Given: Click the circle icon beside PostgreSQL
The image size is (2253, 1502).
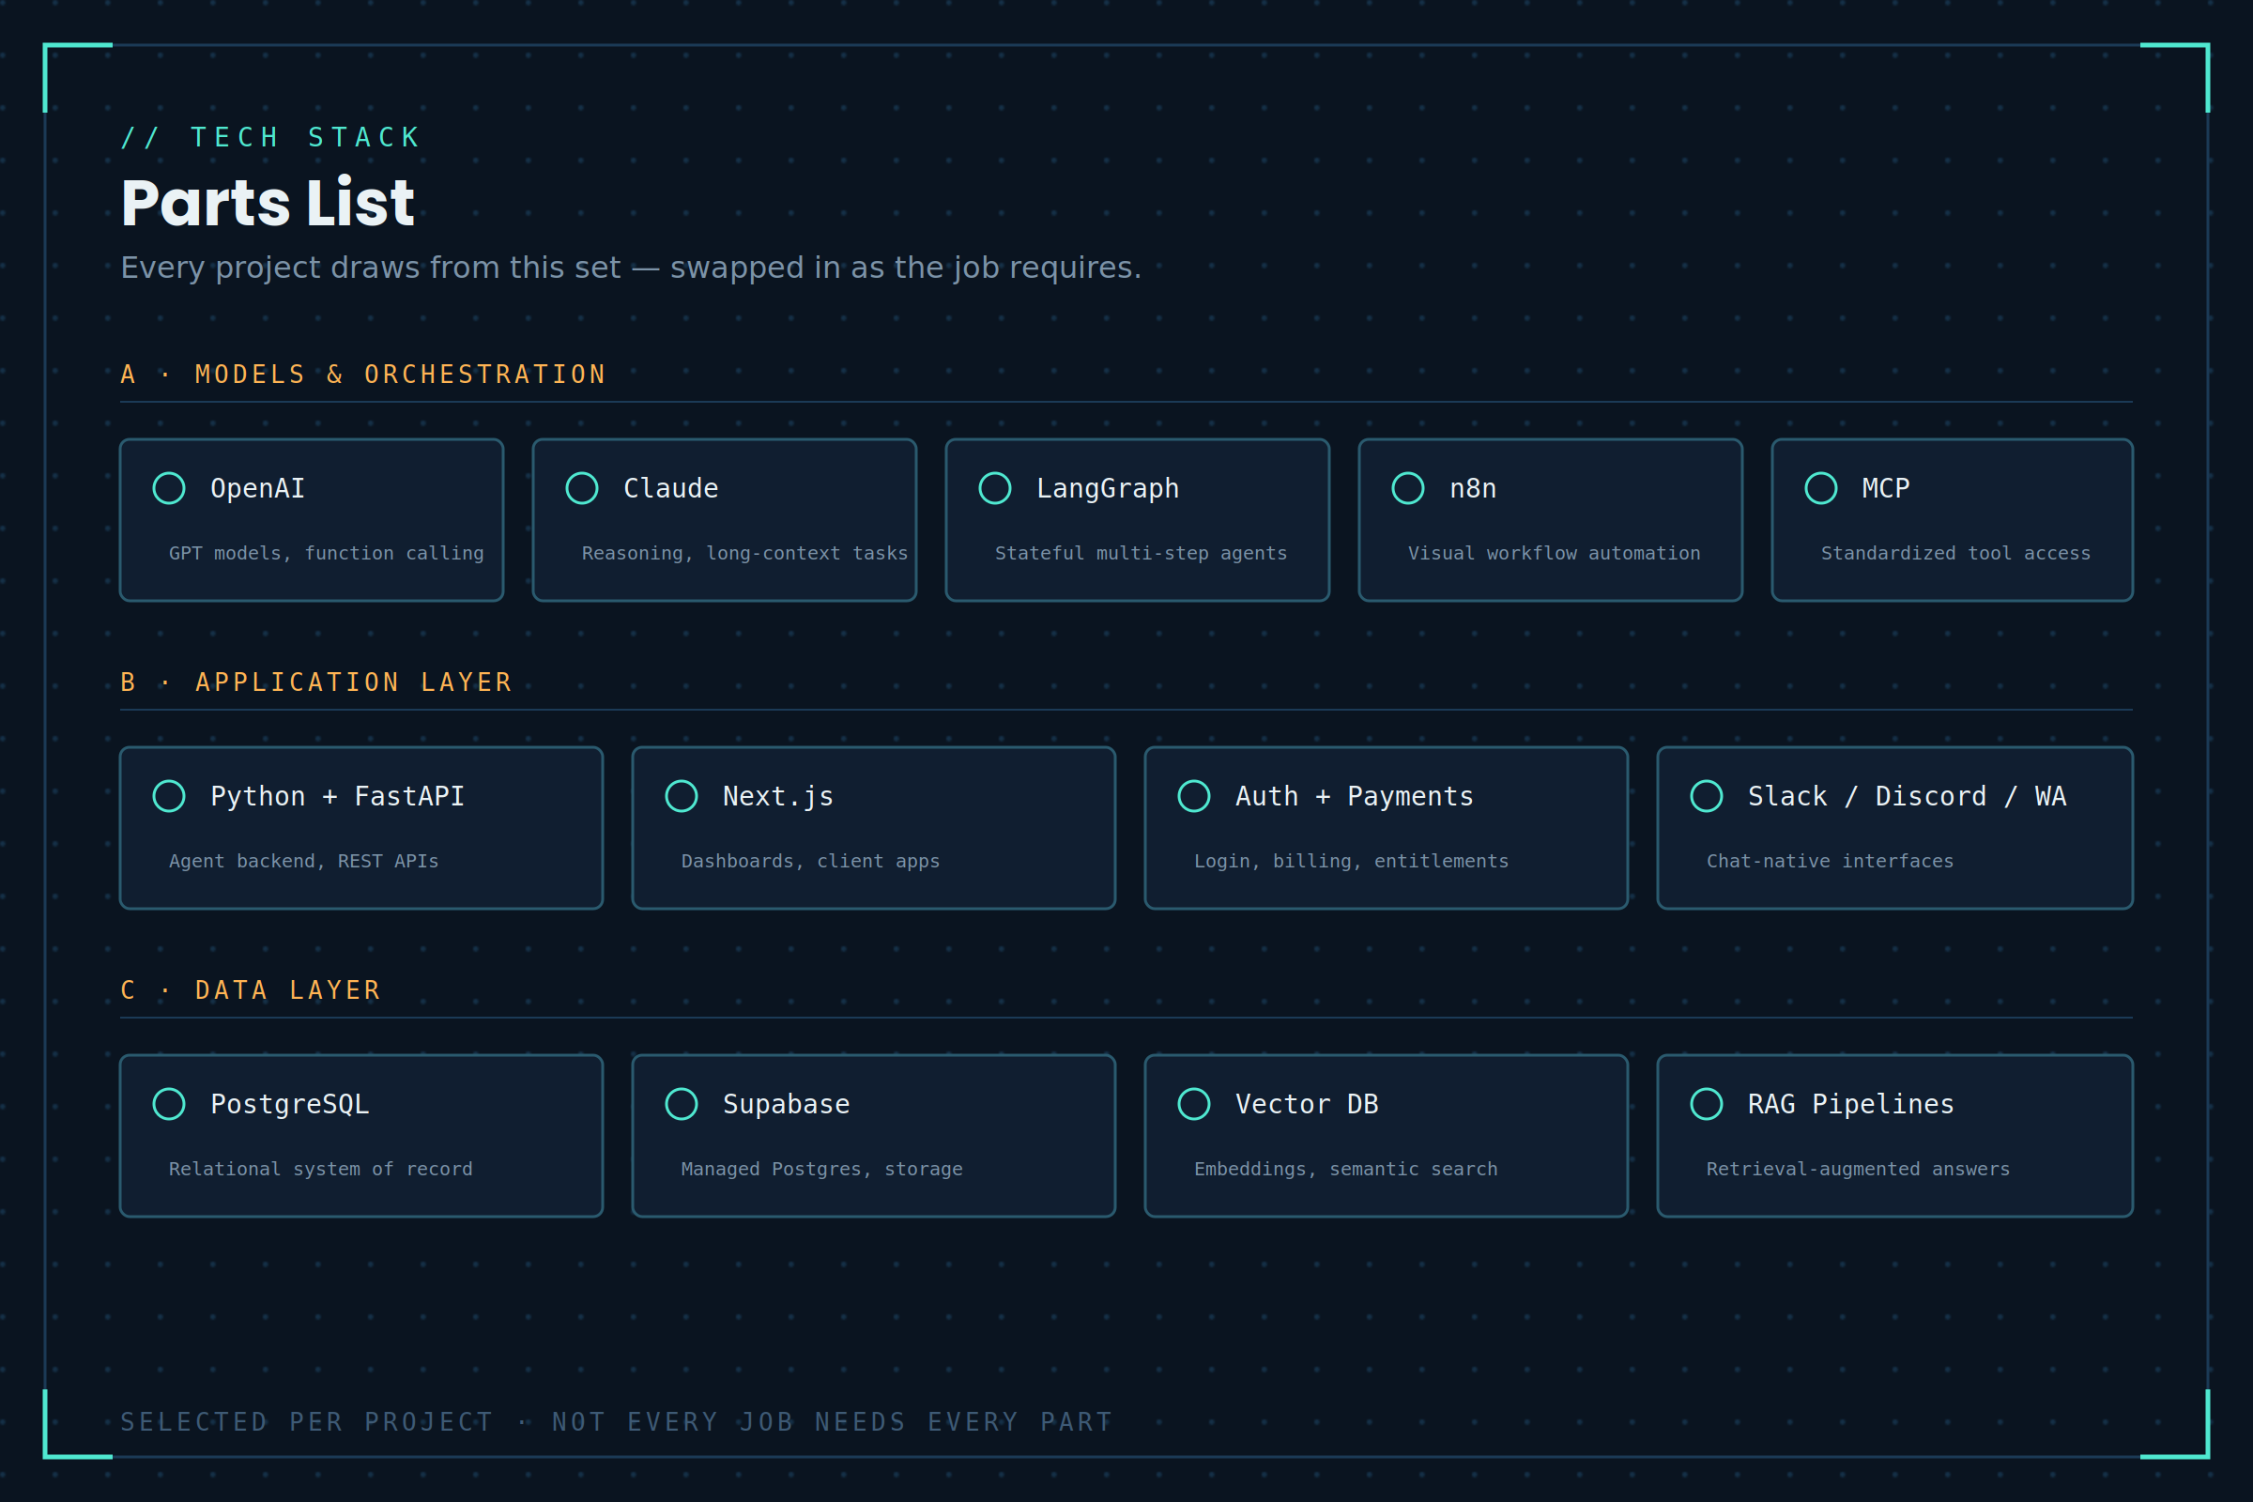Looking at the screenshot, I should pos(169,1104).
